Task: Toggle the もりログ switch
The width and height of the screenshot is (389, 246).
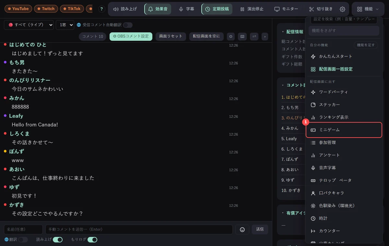Action: pos(92,240)
